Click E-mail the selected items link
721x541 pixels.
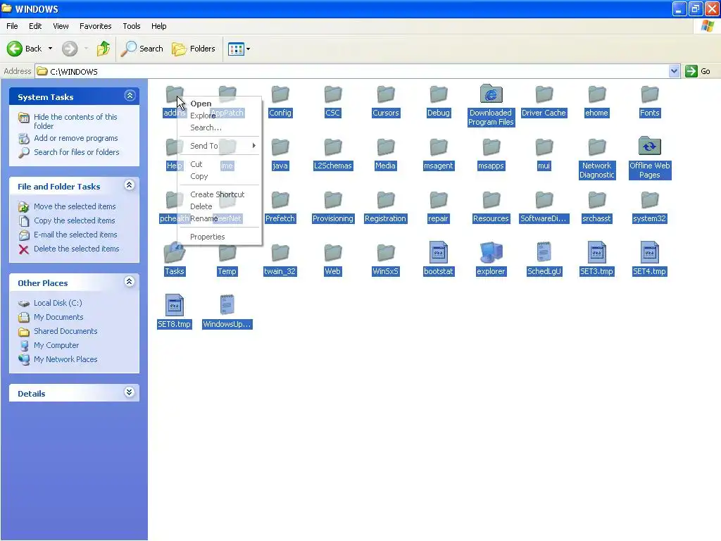75,235
